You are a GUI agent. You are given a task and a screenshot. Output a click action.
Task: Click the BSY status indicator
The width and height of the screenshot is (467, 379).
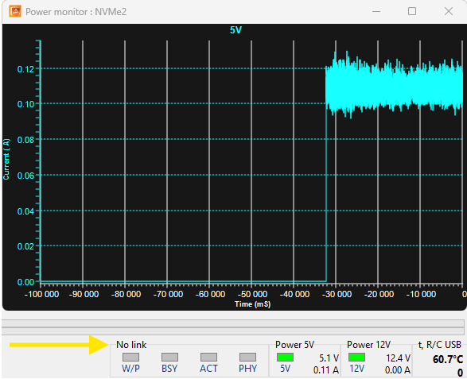point(169,357)
